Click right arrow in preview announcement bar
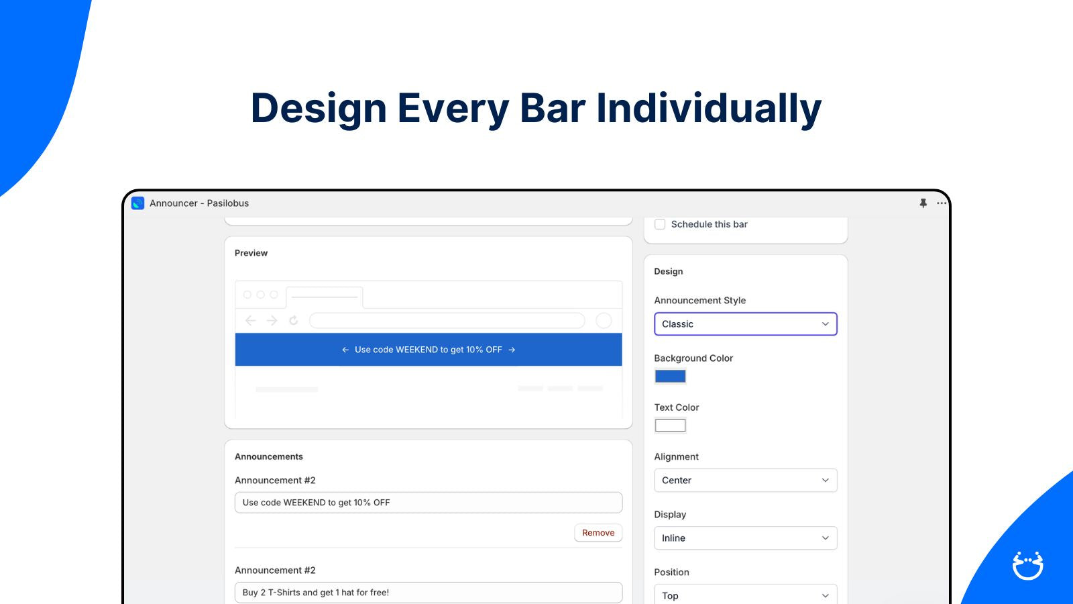Screen dimensions: 1073x604 [512, 350]
